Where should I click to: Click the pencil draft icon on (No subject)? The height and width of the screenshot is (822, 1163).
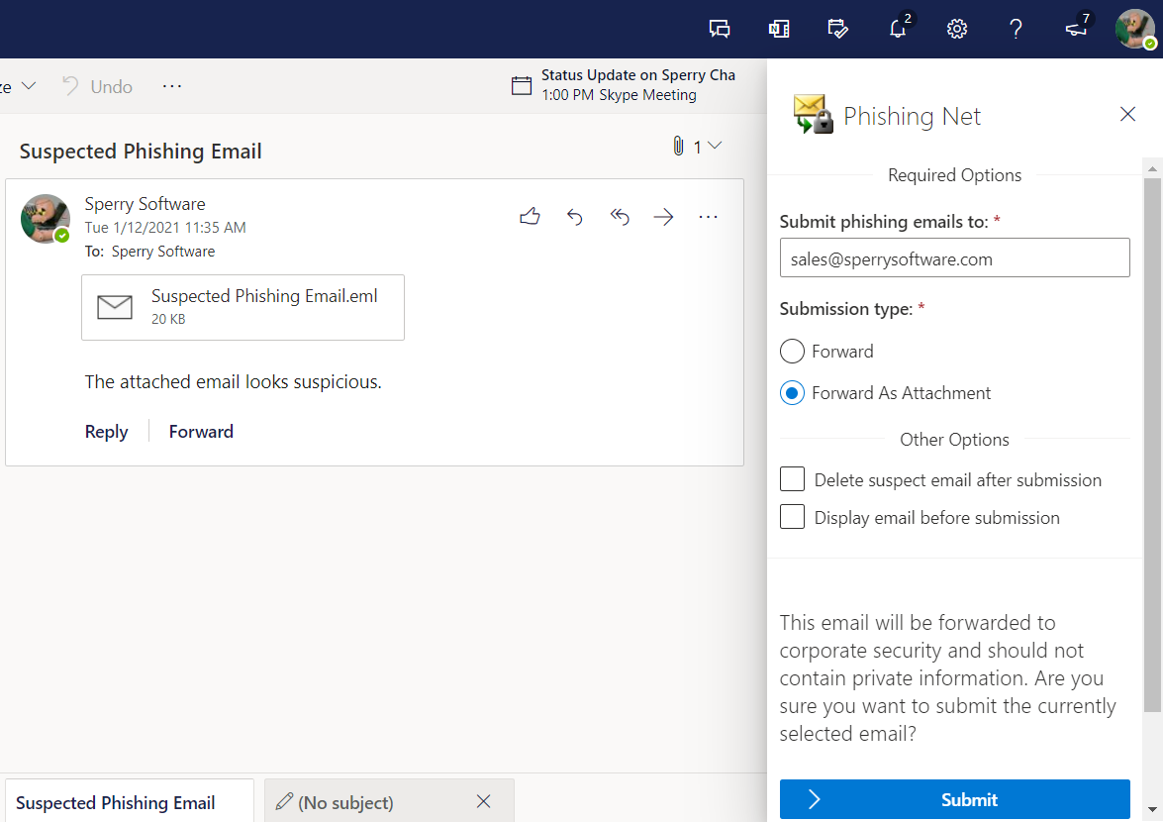284,801
